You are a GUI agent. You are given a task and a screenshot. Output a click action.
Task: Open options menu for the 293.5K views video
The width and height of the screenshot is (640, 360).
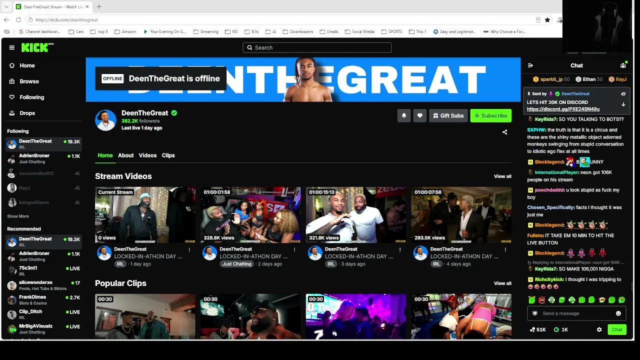(505, 249)
